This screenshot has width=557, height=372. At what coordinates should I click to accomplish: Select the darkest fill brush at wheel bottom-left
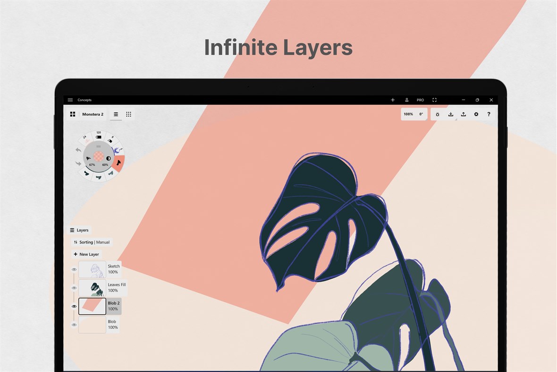[x=86, y=173]
